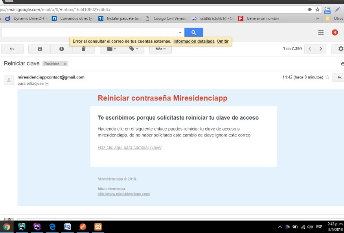Bookmark this page with the address bar star
This screenshot has height=233, width=344.
pyautogui.click(x=317, y=9)
